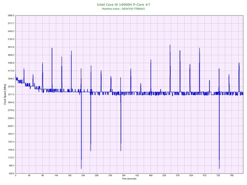Click the 'Clock Speed (MHz)' axis label
247x185 pixels.
point(5,95)
